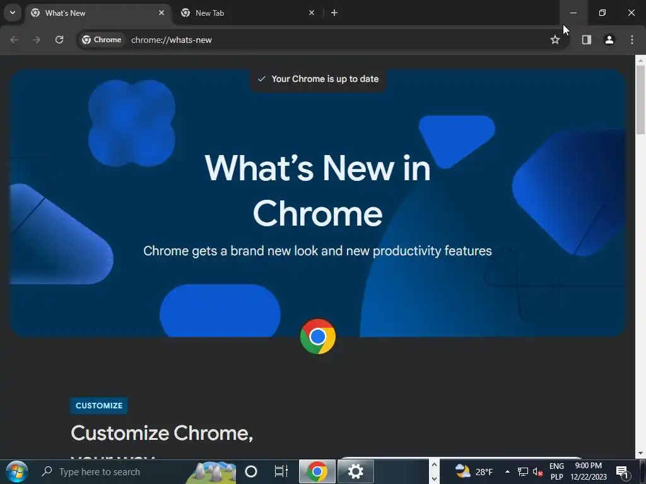This screenshot has height=484, width=646.
Task: Open Cortana circle on the taskbar
Action: [251, 471]
